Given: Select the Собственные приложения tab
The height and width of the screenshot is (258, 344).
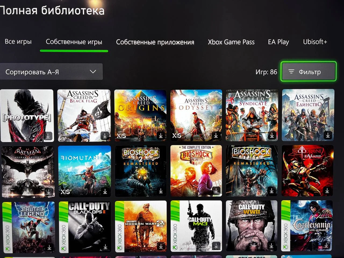Looking at the screenshot, I should coord(155,42).
